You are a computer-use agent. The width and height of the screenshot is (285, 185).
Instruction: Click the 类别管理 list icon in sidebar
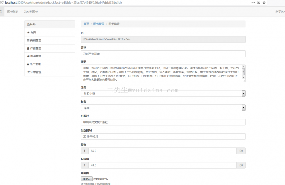click(x=28, y=40)
